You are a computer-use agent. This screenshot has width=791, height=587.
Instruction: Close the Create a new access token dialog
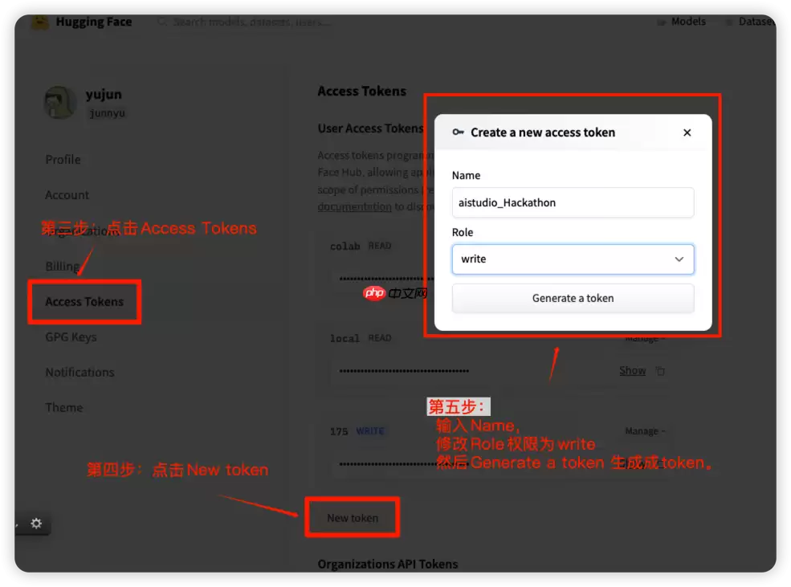(687, 132)
